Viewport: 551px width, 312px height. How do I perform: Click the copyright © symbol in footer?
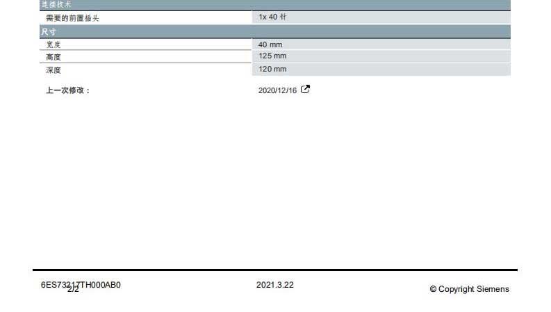(x=433, y=289)
